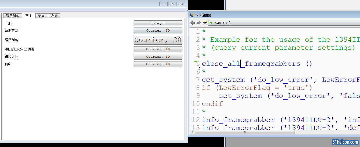Close the preferences window

coord(181,4)
